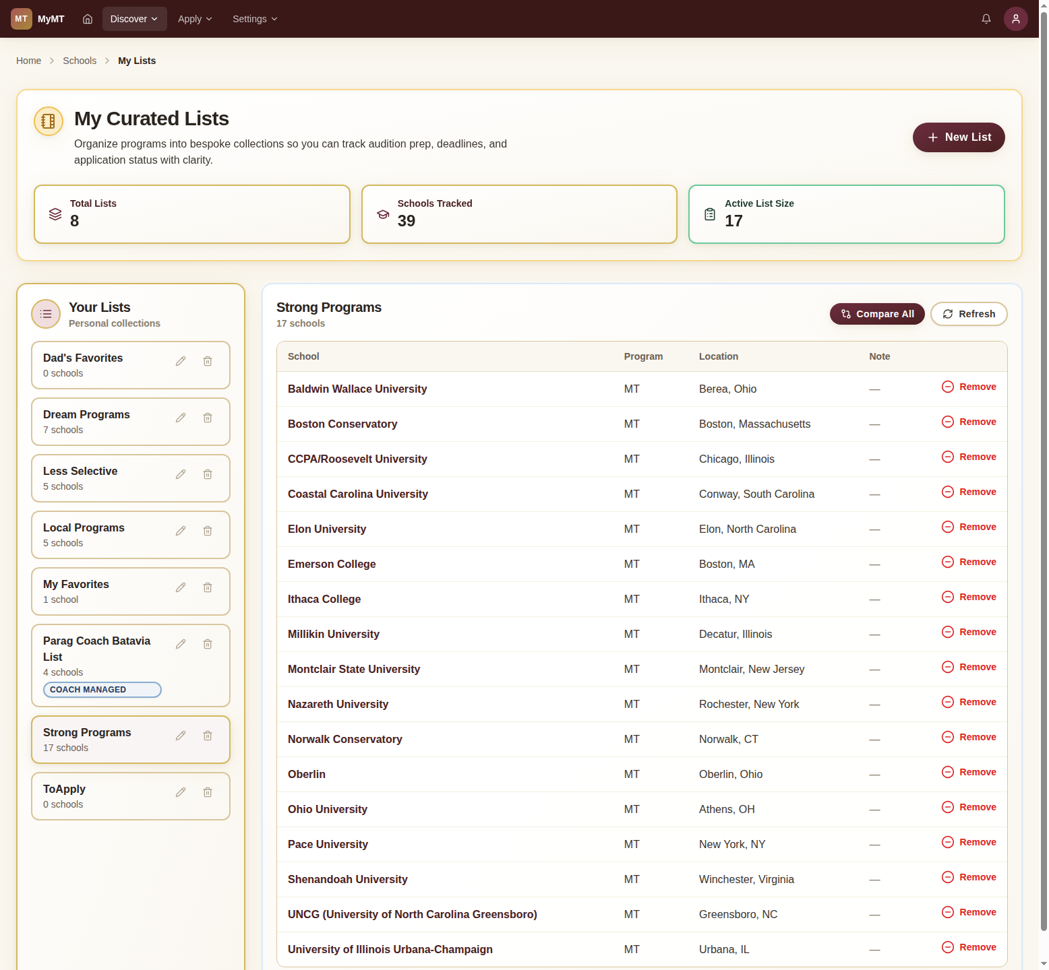This screenshot has width=1049, height=970.
Task: Open the notifications bell
Action: click(x=986, y=19)
